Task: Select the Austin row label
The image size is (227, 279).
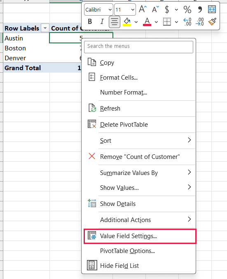Action: [x=26, y=38]
